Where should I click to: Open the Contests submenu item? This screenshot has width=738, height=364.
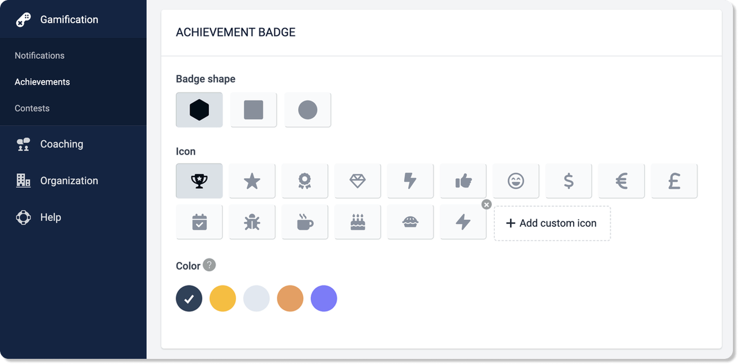32,108
